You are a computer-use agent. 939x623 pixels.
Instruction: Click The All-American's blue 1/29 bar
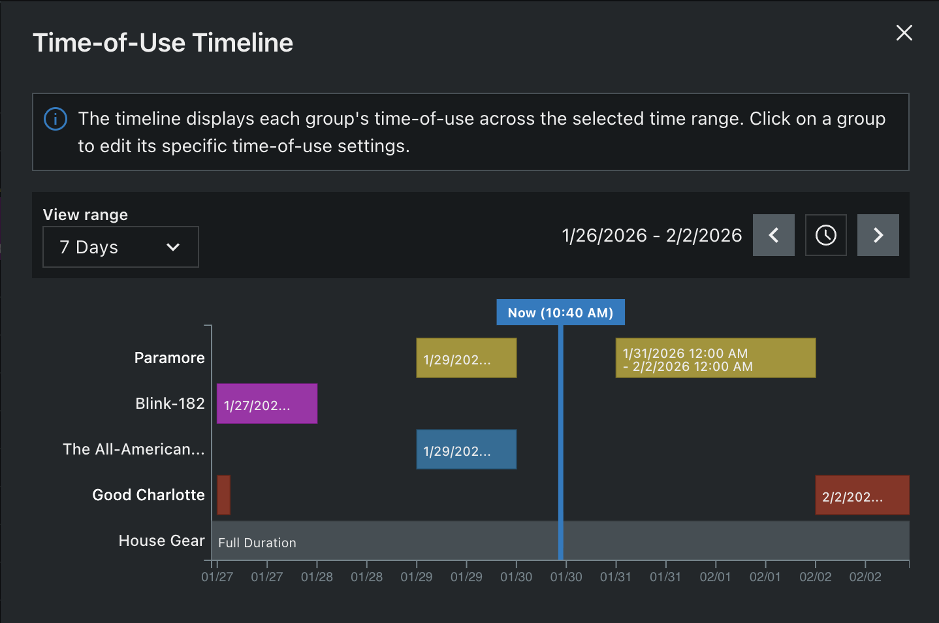point(466,449)
